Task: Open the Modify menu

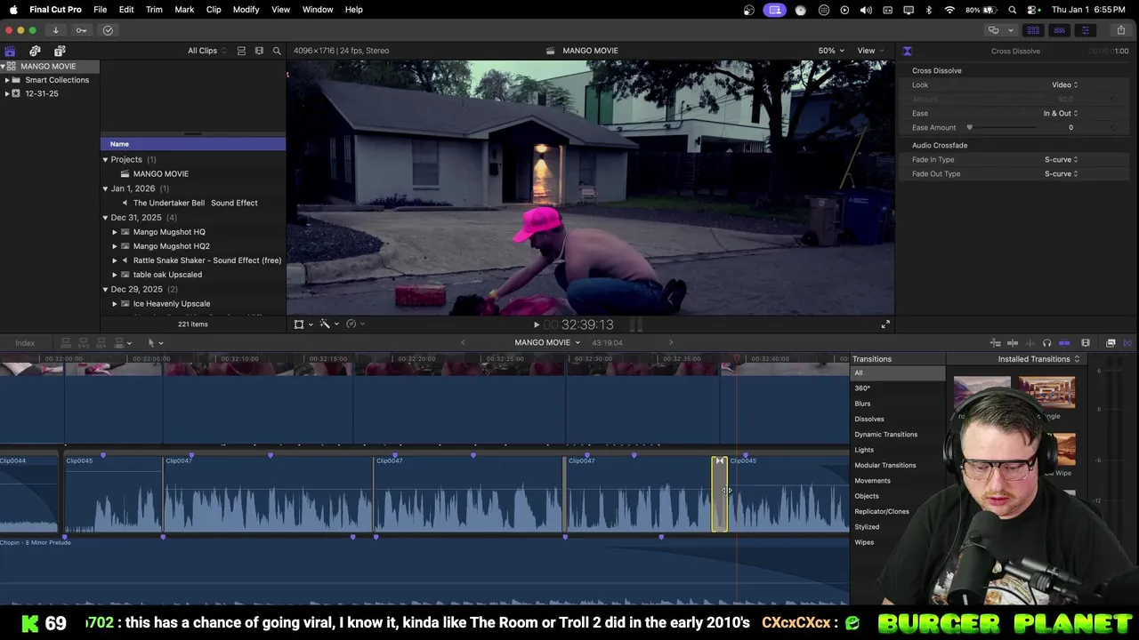Action: (x=246, y=10)
